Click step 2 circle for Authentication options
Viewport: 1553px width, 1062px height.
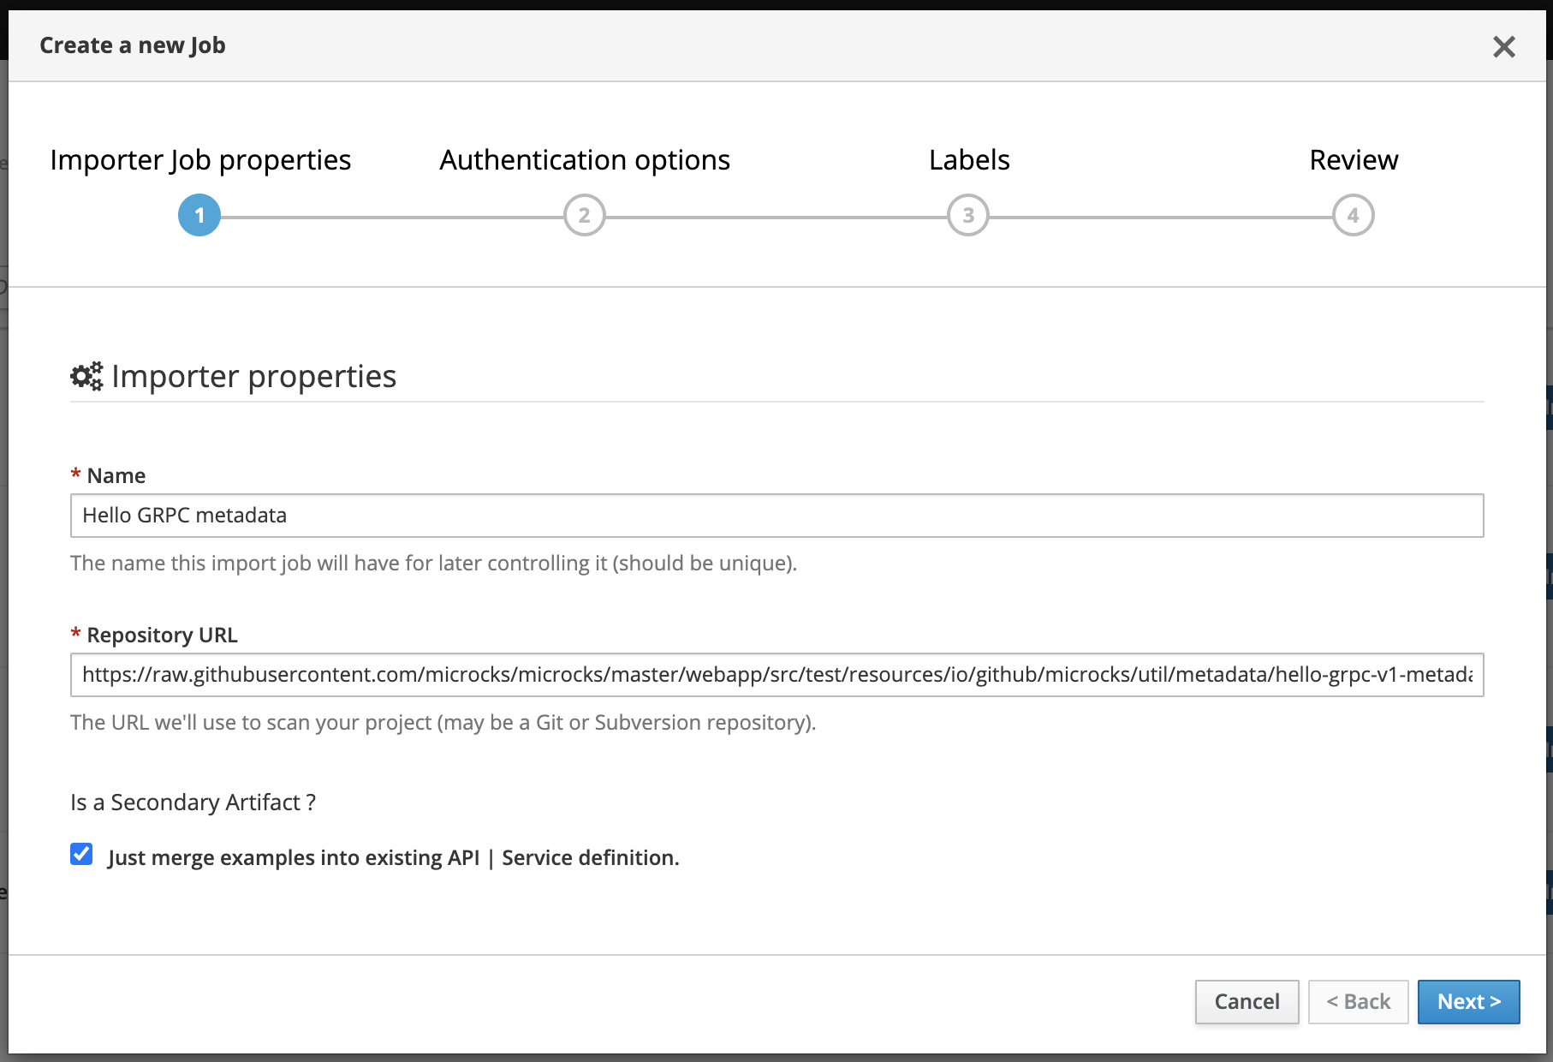pos(584,216)
